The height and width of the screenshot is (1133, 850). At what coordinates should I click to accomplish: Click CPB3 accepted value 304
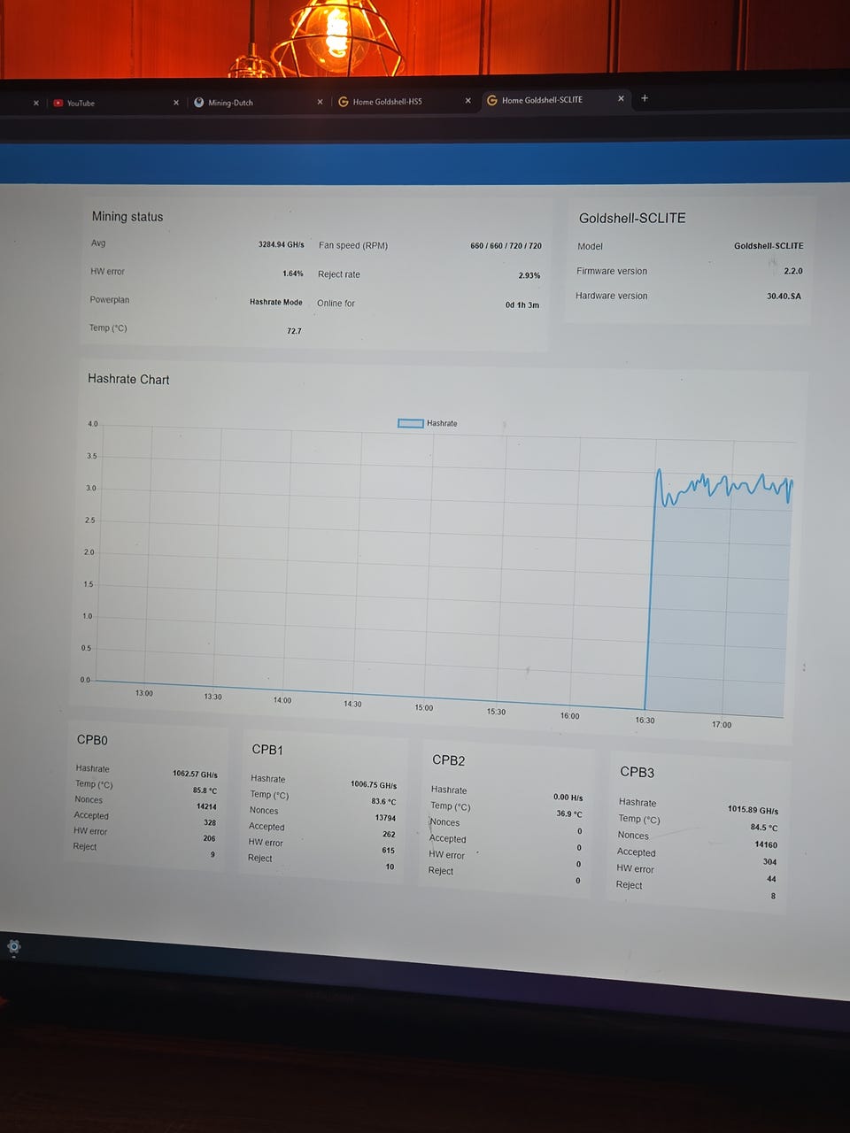pos(769,861)
